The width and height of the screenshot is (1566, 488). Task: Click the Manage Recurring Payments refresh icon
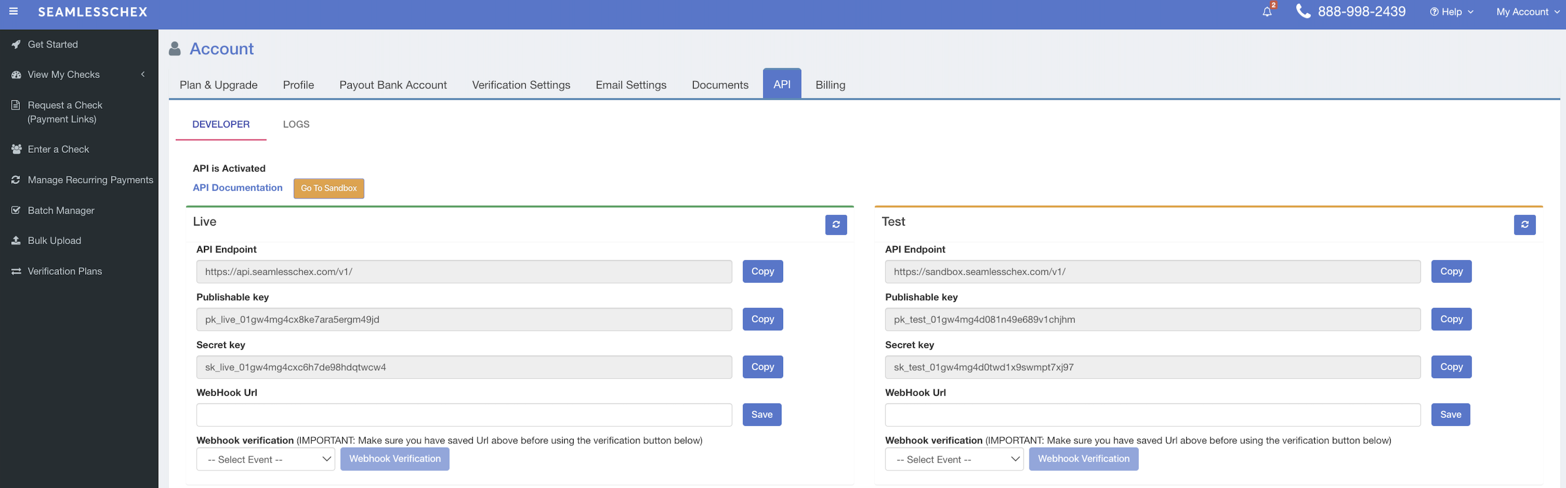click(x=16, y=180)
